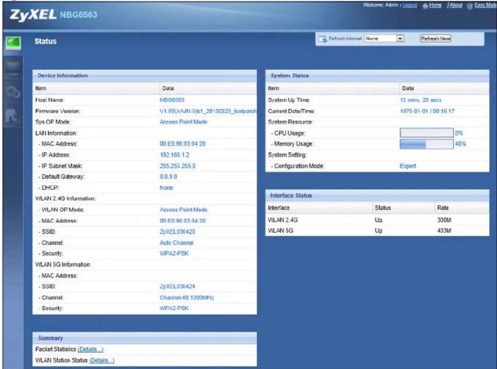Viewport: 497px width, 369px height.
Task: Click Channel-60 5300MHz value
Action: (187, 298)
